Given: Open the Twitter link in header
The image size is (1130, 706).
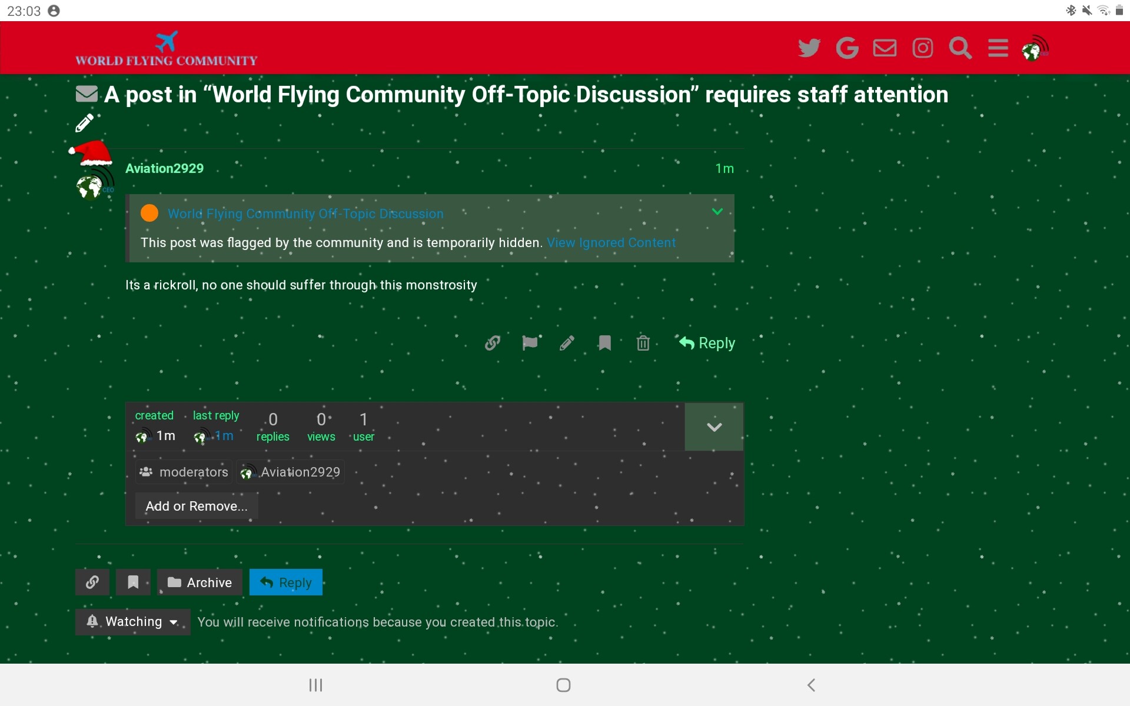Looking at the screenshot, I should pyautogui.click(x=809, y=48).
